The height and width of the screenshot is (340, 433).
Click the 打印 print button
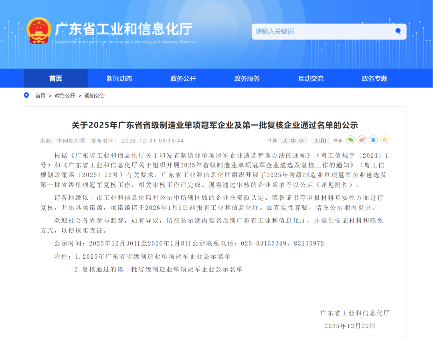pos(320,141)
